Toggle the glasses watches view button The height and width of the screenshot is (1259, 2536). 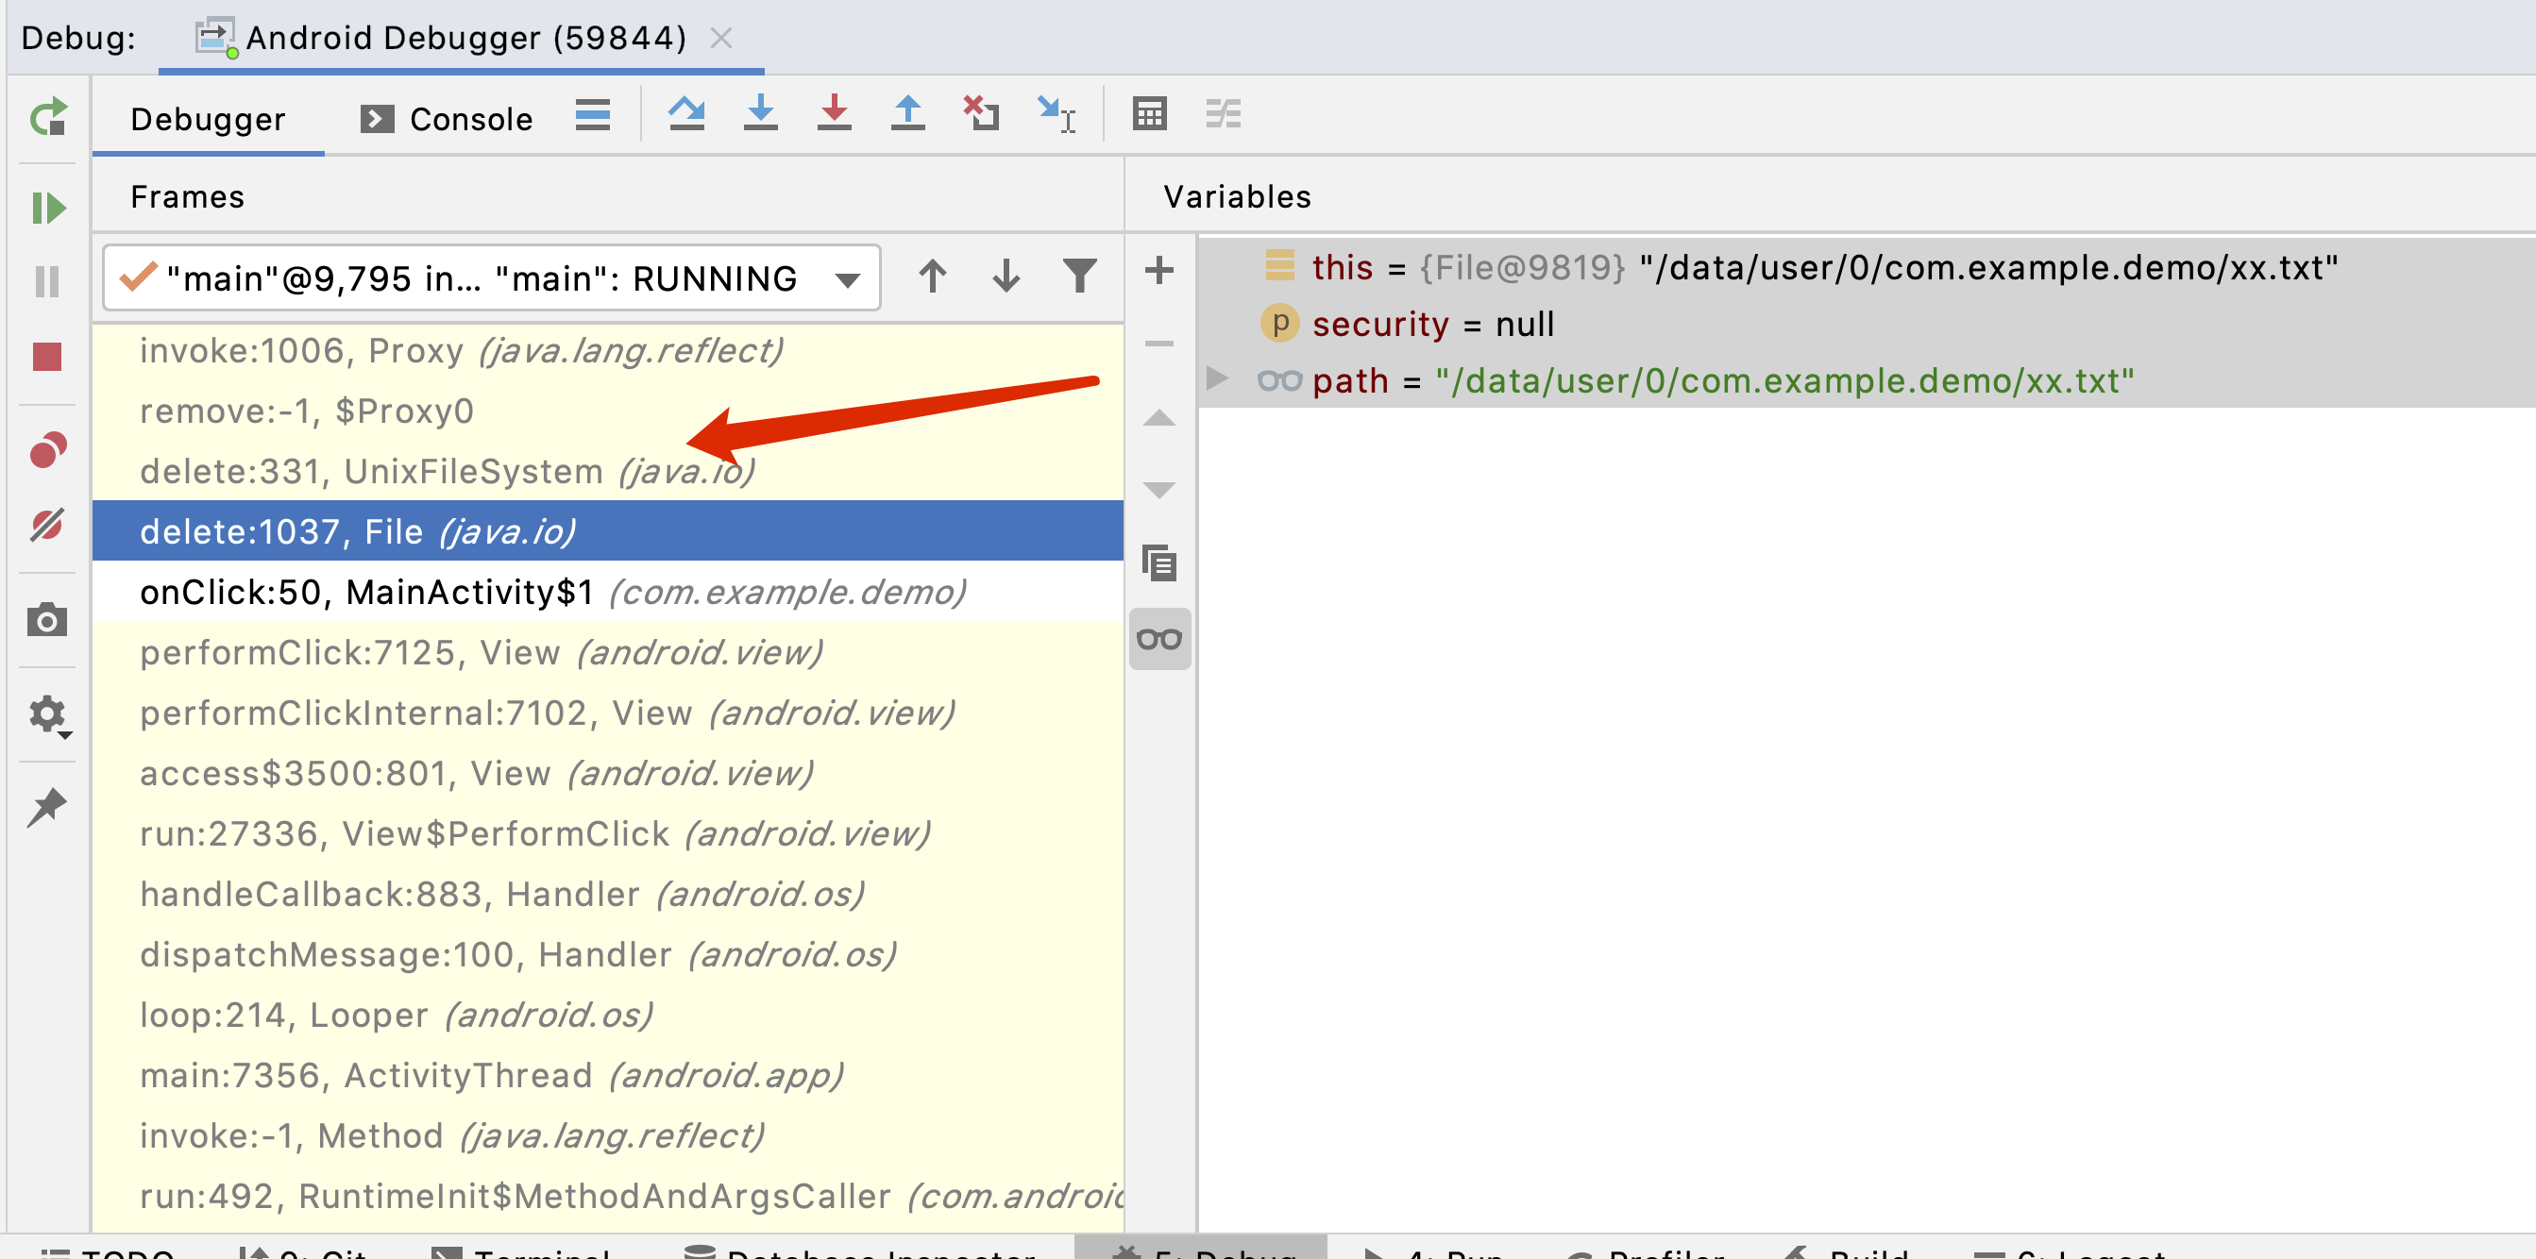(x=1158, y=639)
